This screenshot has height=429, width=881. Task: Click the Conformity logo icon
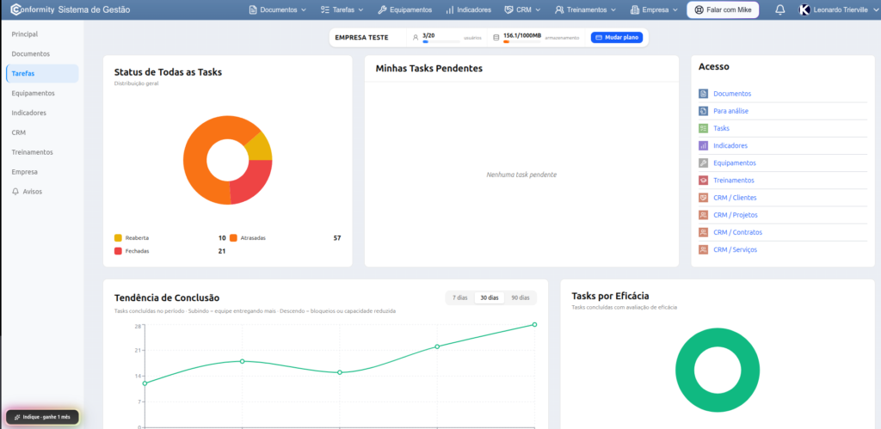(16, 9)
